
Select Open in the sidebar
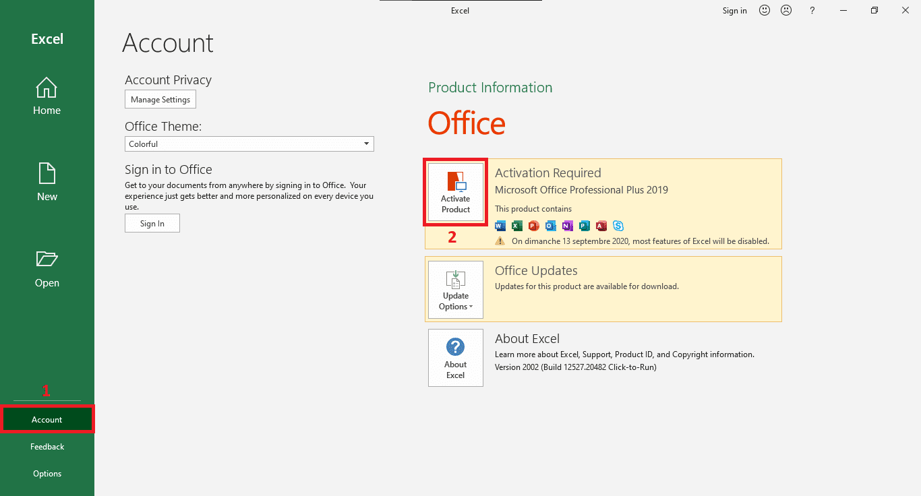47,269
